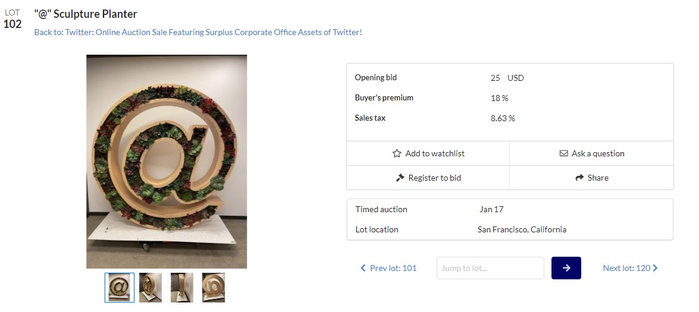Click the star icon beside Add to watchlist
This screenshot has height=312, width=699.
pos(397,153)
